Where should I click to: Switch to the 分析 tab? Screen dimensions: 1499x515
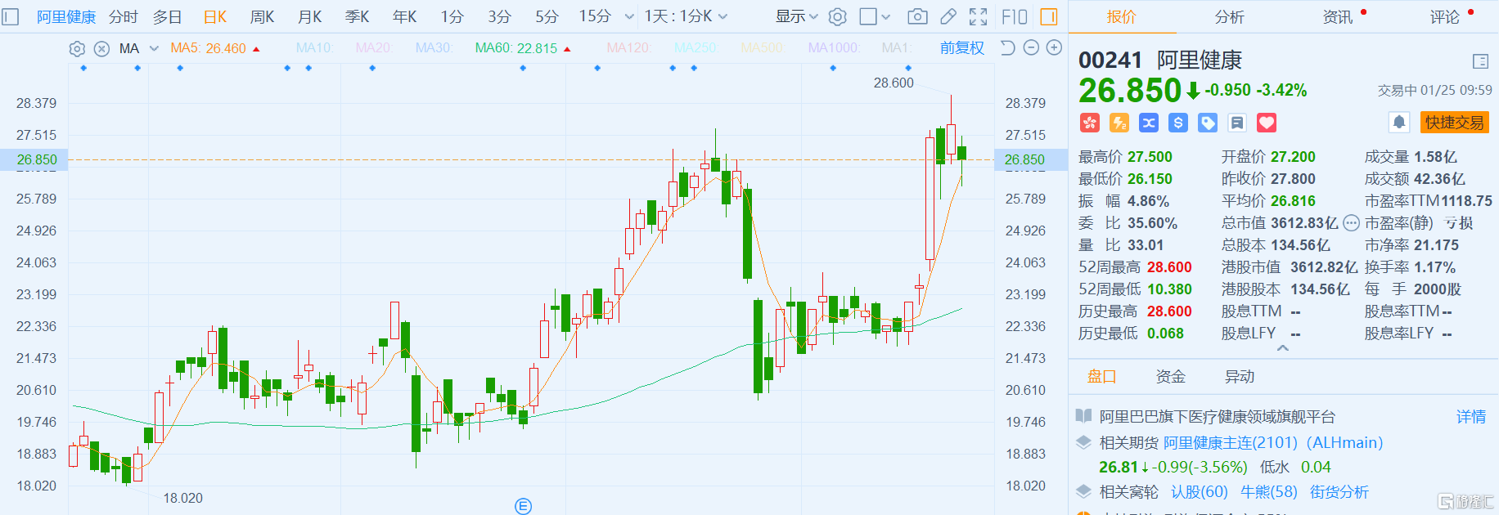(x=1229, y=16)
